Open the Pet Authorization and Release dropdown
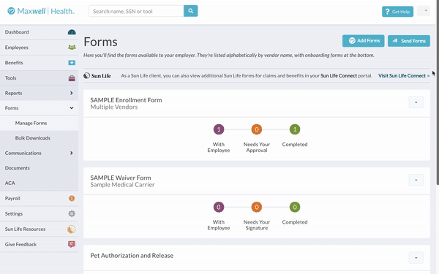The height and width of the screenshot is (274, 439). (416, 258)
